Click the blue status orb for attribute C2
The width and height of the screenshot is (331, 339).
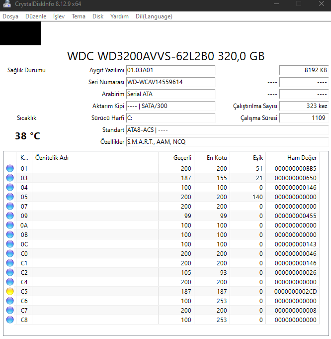click(x=10, y=272)
